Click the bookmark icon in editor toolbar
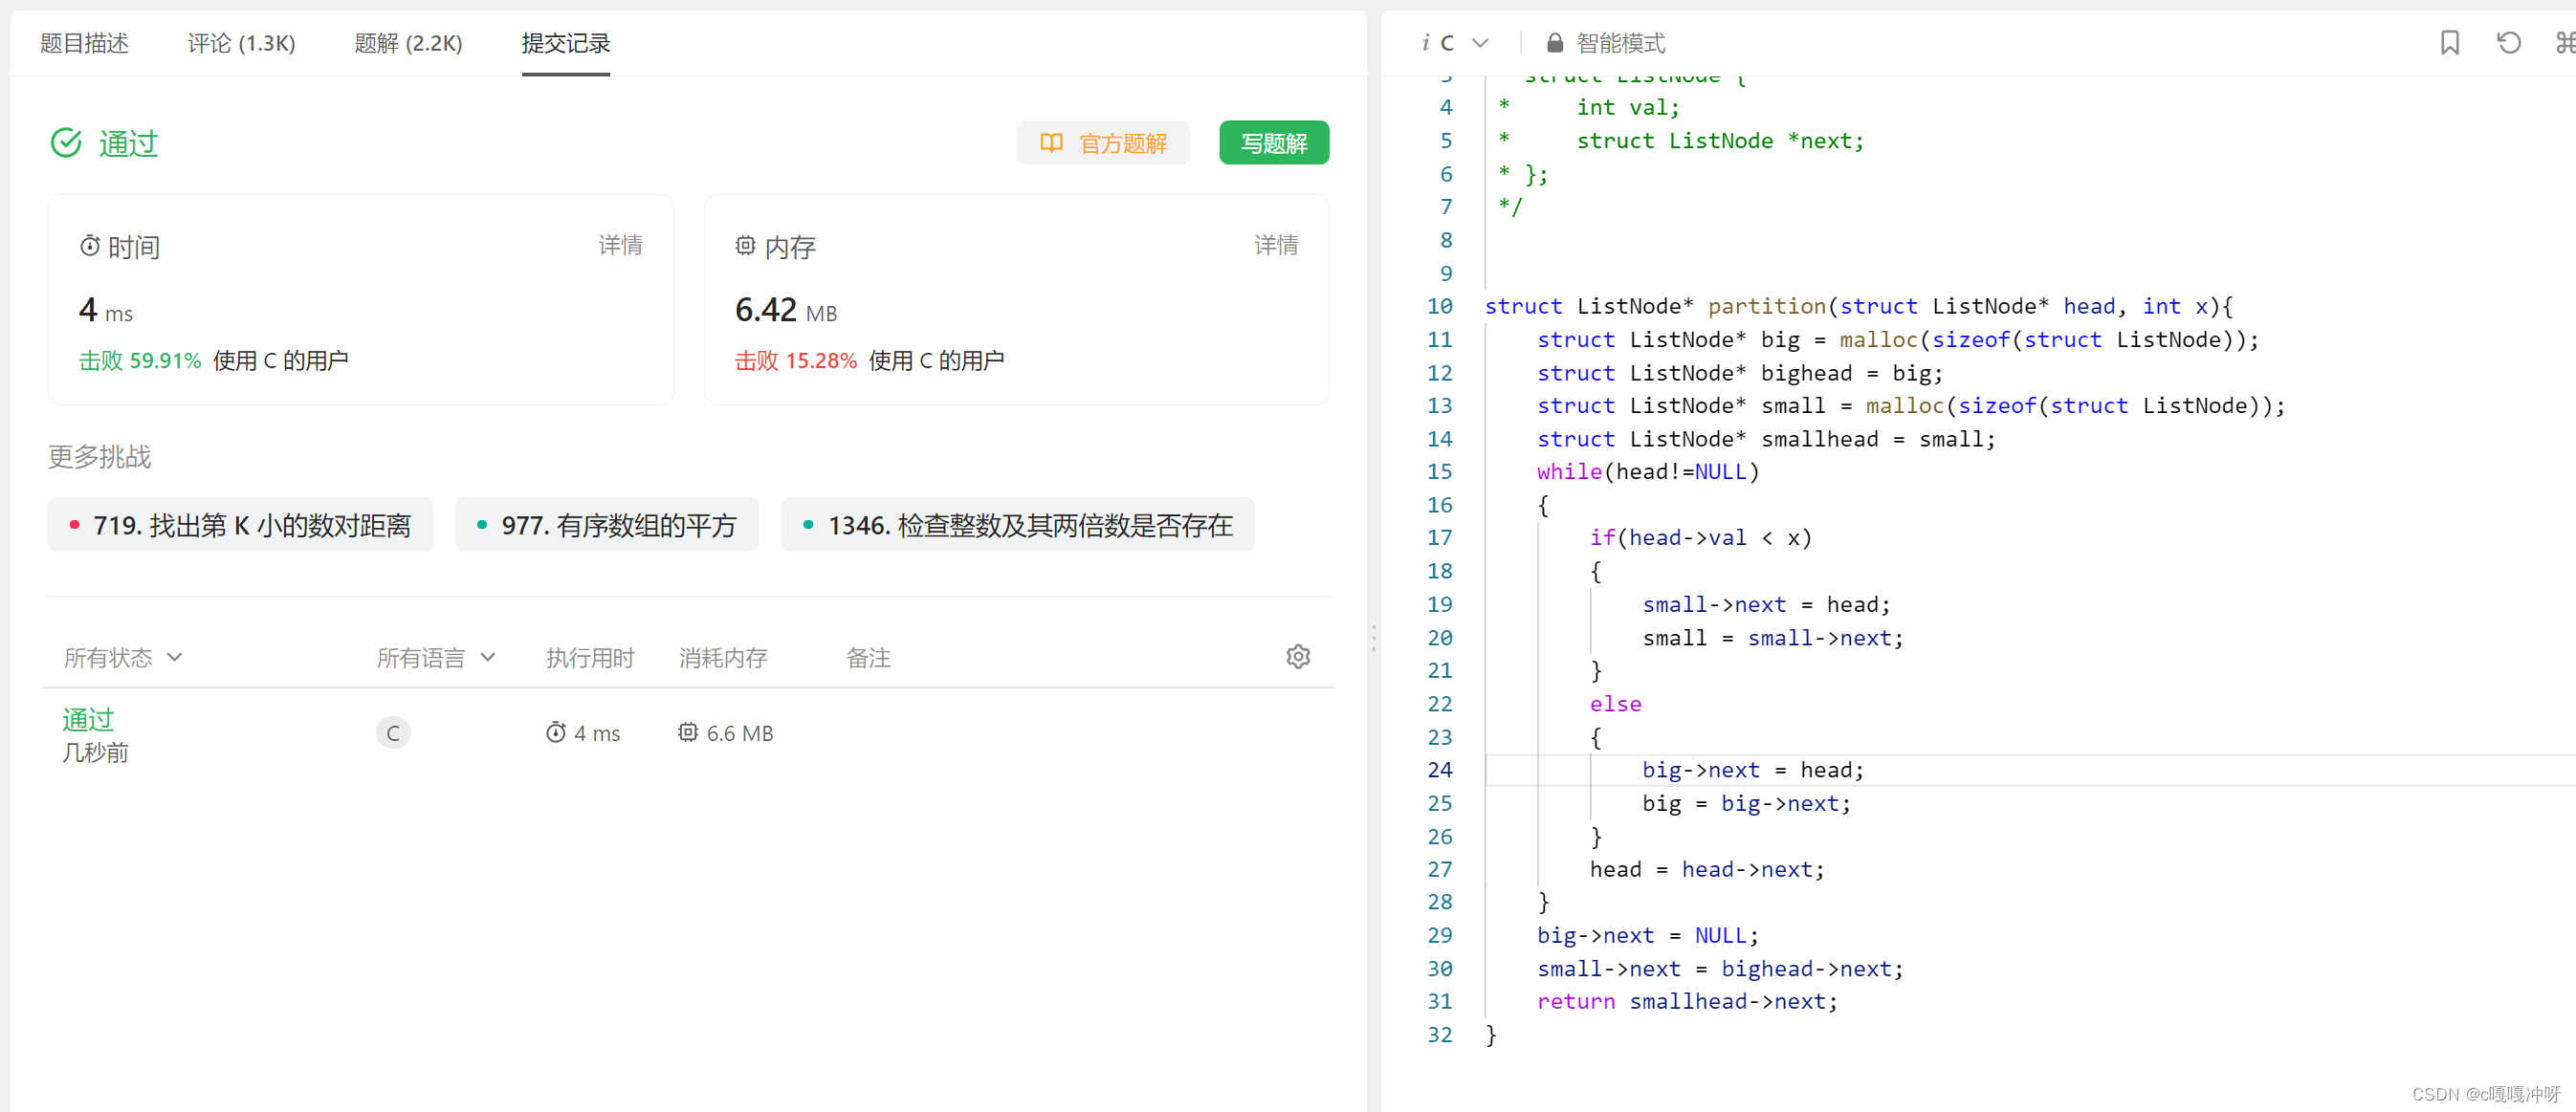Screen dimensions: 2576x1112 2449,43
